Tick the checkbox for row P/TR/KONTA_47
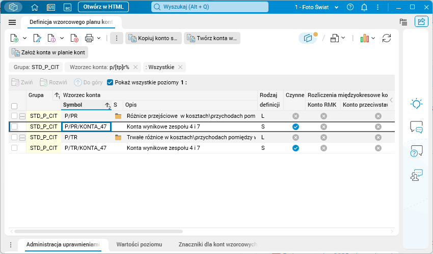This screenshot has height=254, width=433. click(14, 148)
